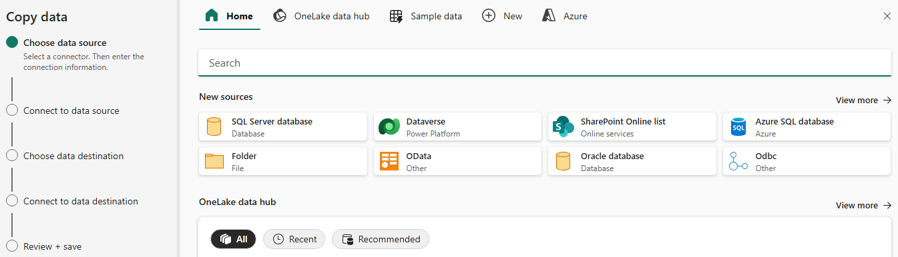Click the Odbc connector icon

738,161
